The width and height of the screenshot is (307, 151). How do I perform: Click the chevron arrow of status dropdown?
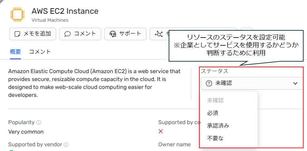click(x=295, y=83)
